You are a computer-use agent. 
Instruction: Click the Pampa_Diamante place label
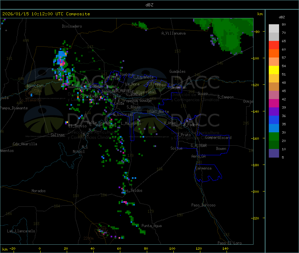point(14,108)
